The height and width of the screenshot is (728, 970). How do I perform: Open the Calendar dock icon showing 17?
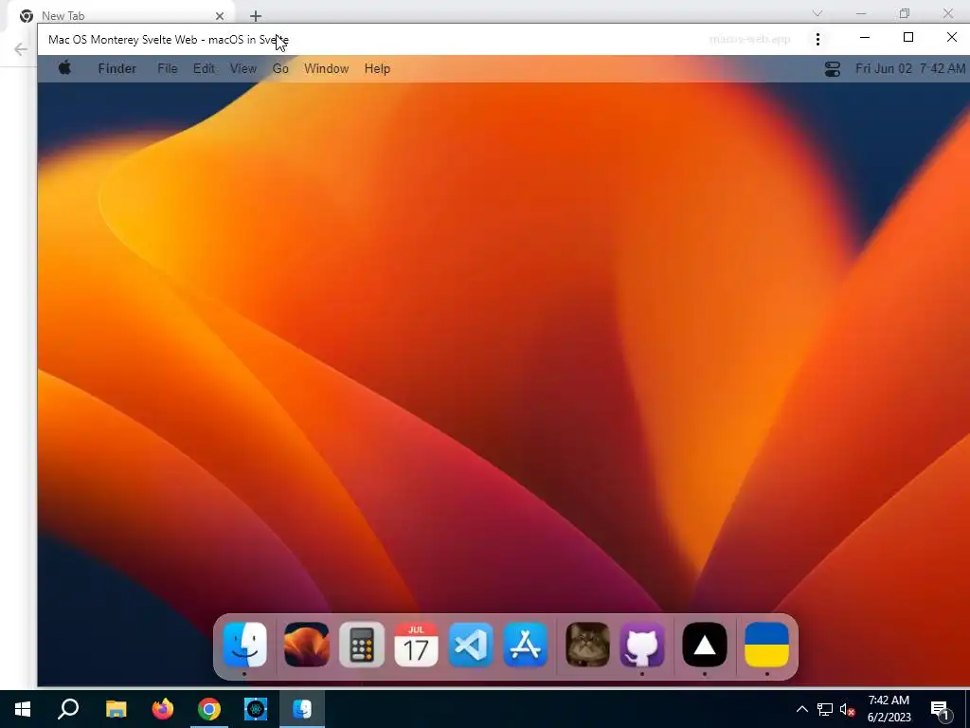pyautogui.click(x=417, y=645)
